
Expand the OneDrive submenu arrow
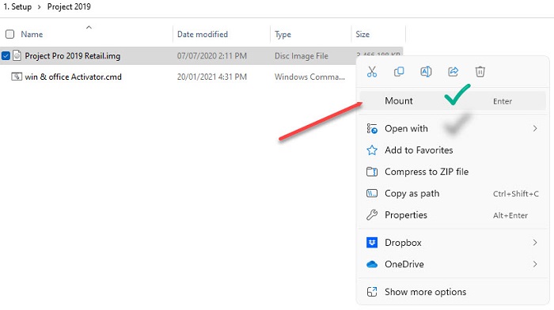click(535, 264)
